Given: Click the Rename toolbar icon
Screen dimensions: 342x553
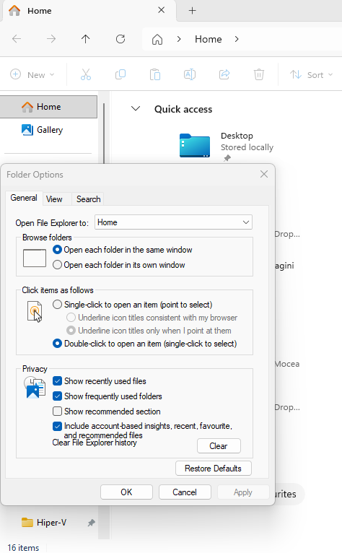Looking at the screenshot, I should pos(190,74).
